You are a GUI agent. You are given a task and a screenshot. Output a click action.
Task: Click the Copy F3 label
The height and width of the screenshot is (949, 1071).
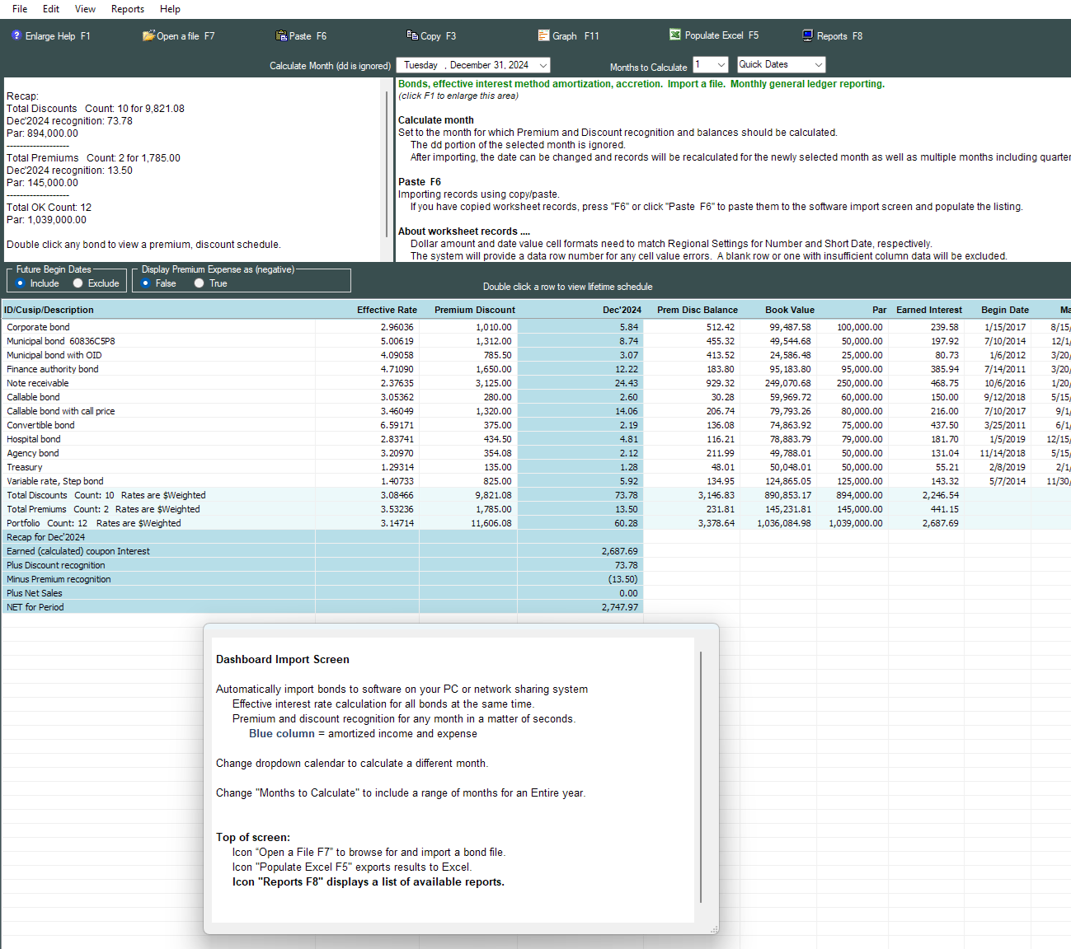[438, 36]
